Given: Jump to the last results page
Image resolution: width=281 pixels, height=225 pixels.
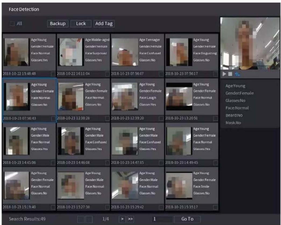Looking at the screenshot, I should point(130,219).
